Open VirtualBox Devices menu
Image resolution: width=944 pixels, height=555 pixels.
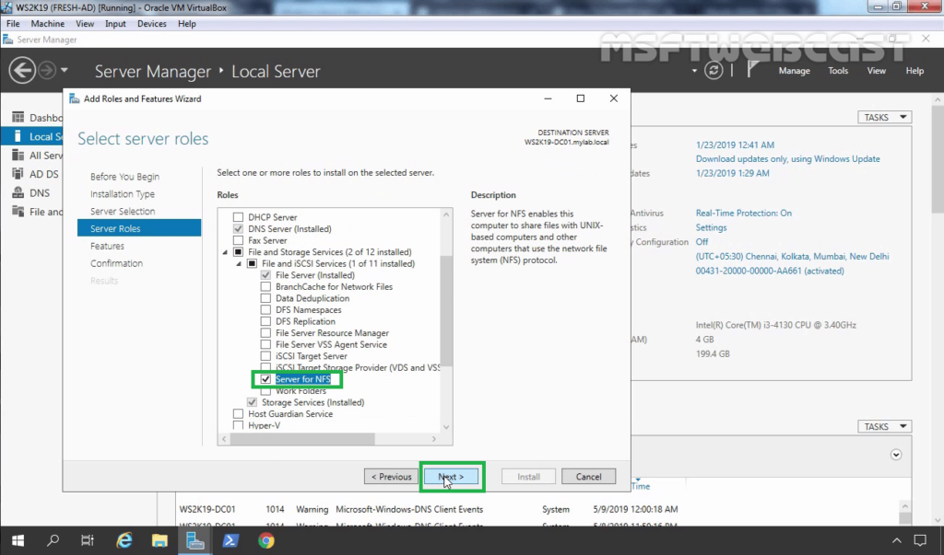click(152, 23)
